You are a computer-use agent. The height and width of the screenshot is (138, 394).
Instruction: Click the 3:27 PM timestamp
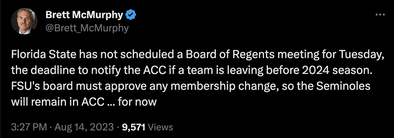(x=29, y=127)
